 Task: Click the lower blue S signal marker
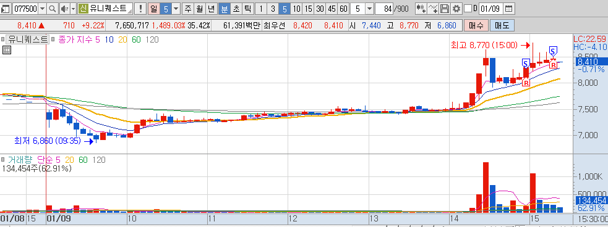(526, 63)
